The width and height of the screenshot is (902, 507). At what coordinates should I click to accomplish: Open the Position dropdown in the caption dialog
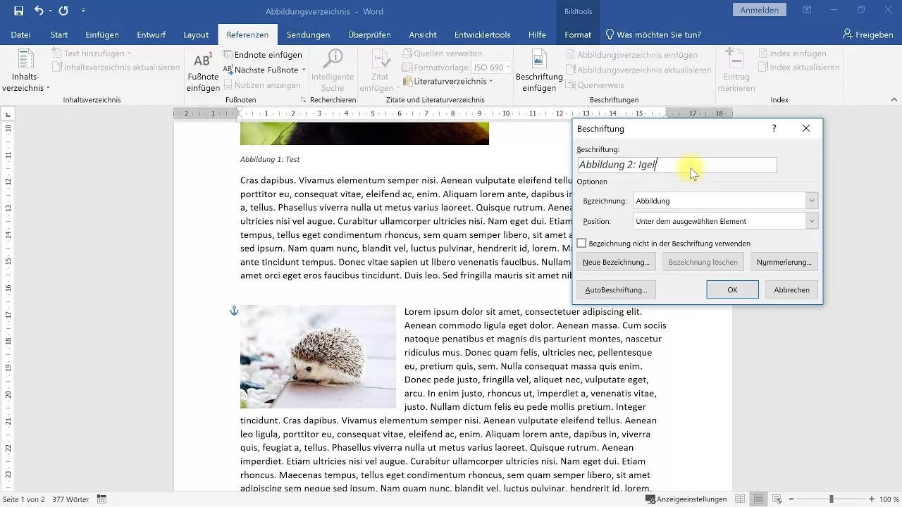811,221
